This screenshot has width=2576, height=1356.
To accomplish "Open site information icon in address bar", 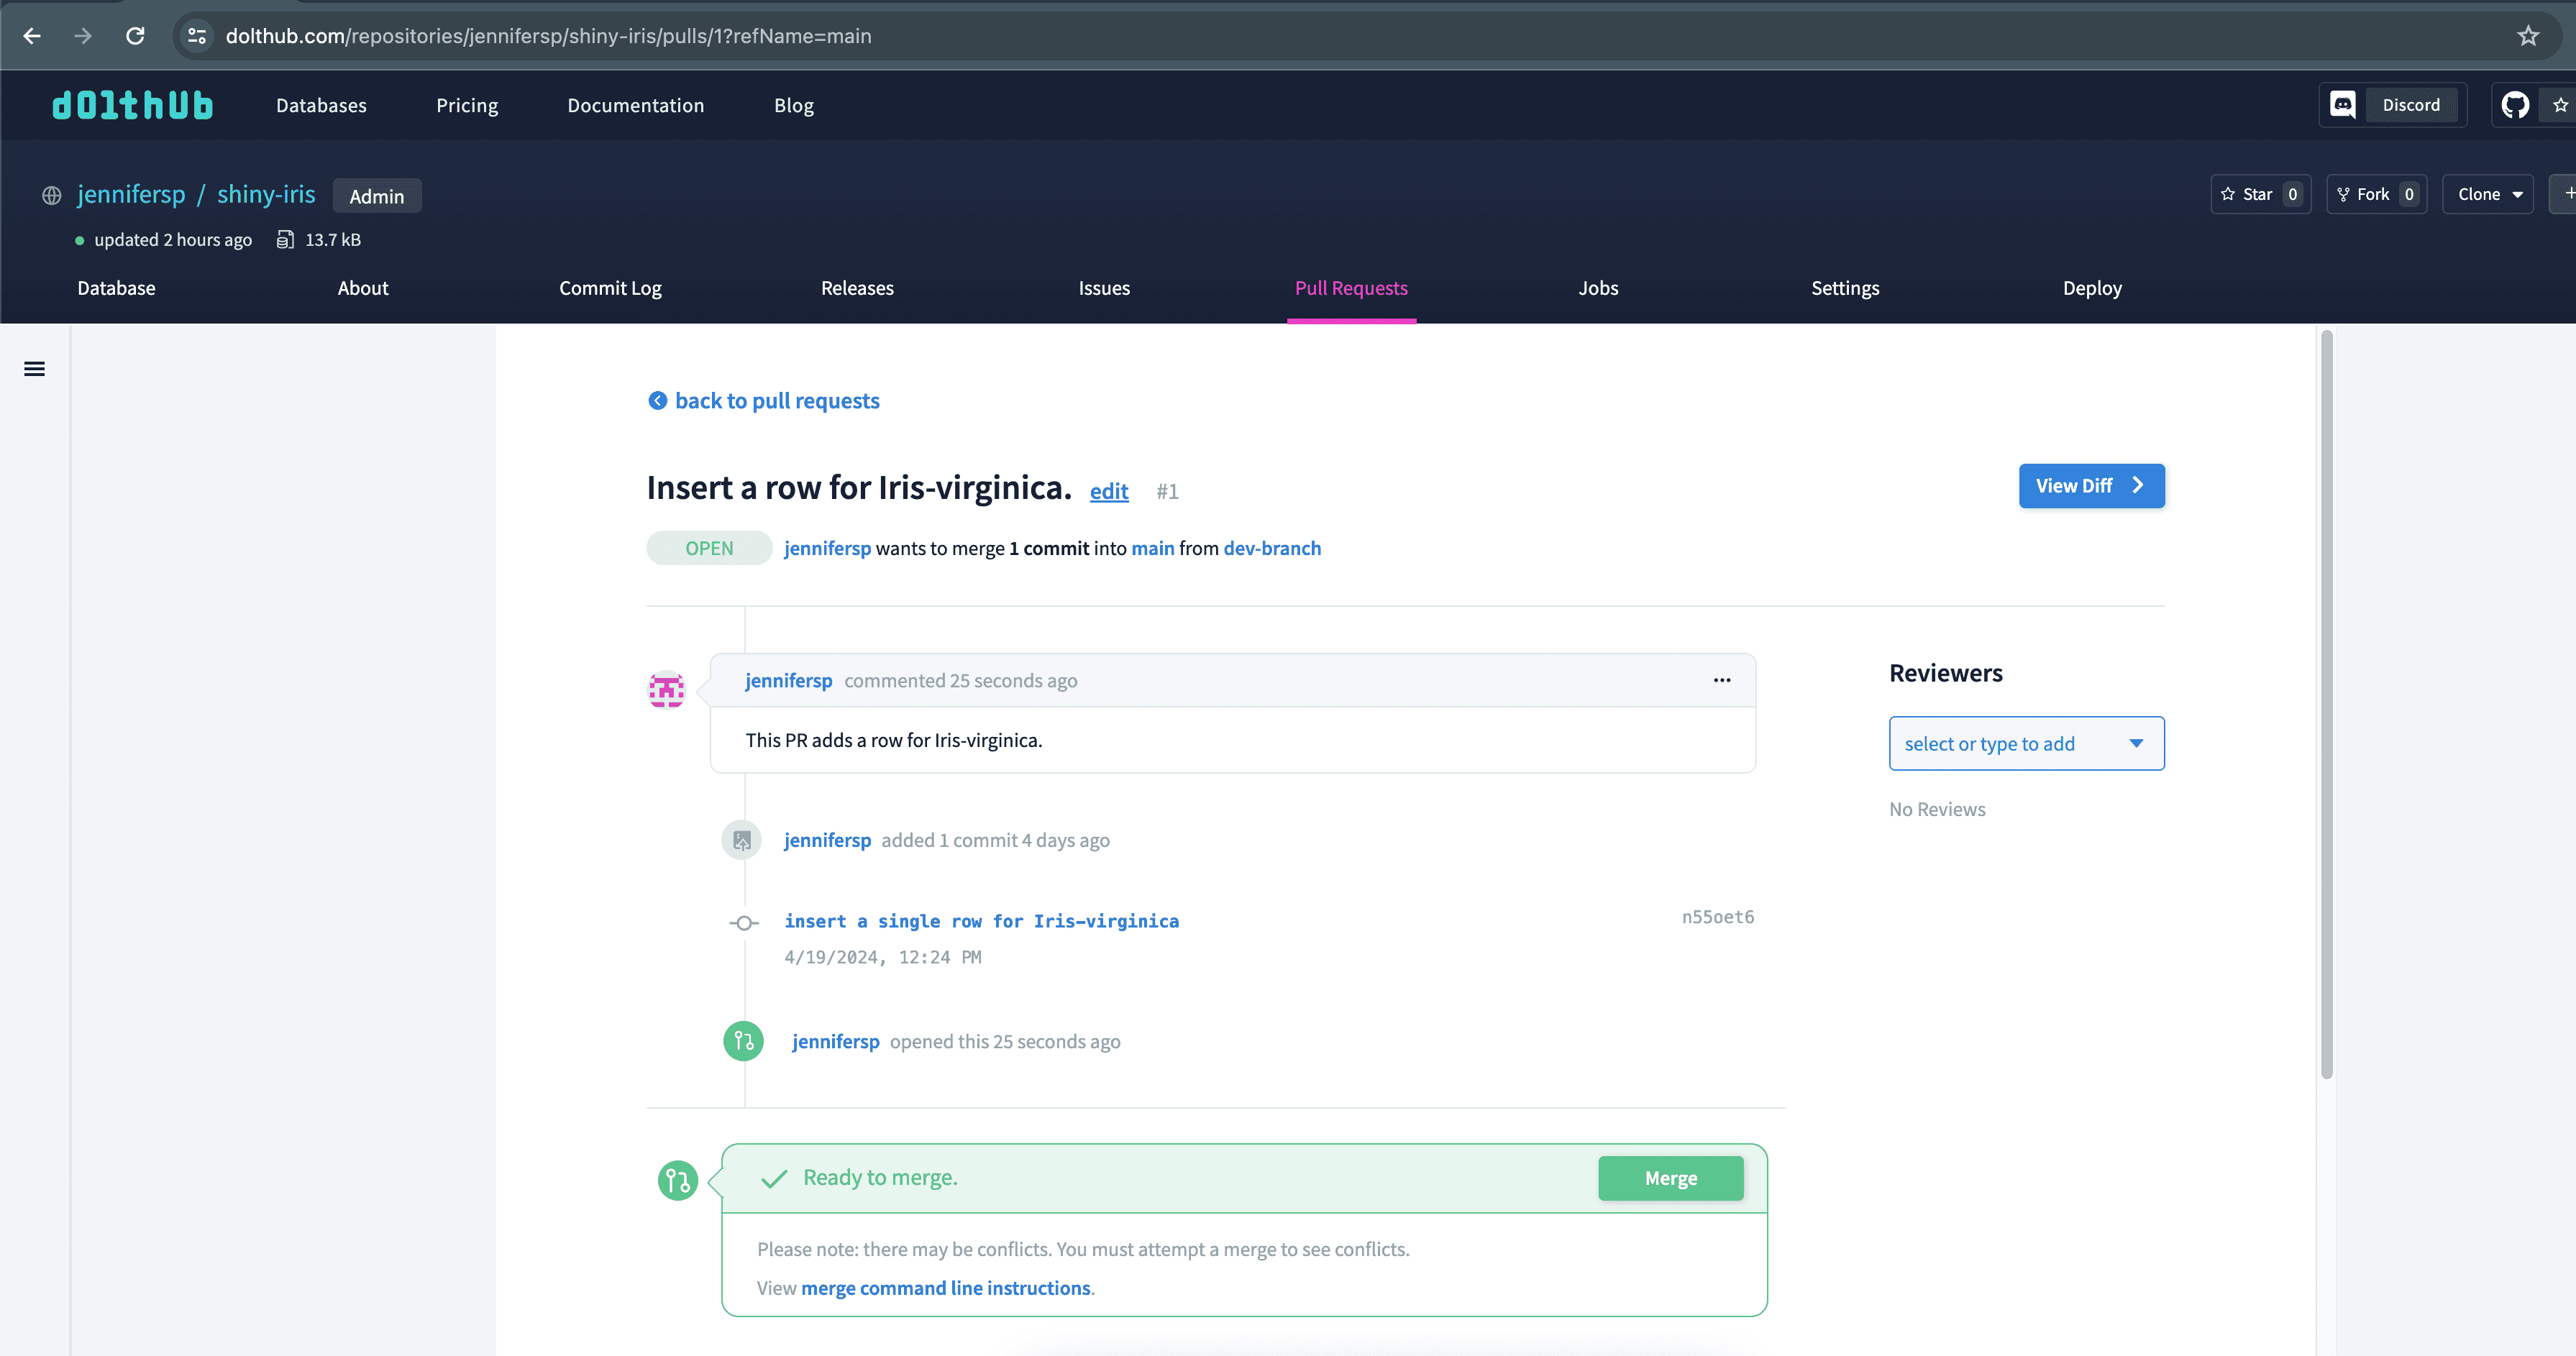I will 197,36.
